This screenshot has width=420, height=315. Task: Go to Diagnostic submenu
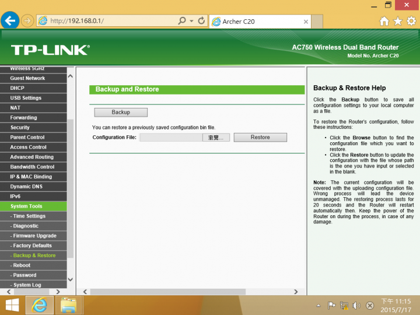tap(33, 226)
